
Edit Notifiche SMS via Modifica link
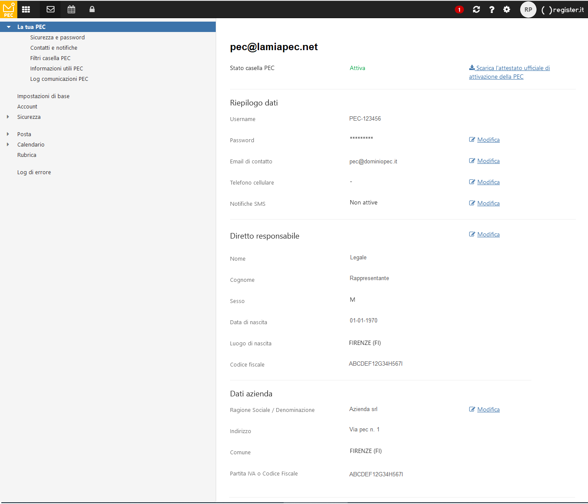click(488, 204)
